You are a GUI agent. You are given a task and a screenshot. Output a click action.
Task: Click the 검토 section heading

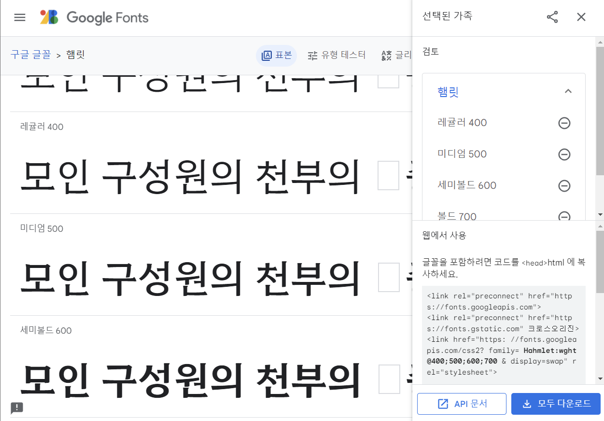click(x=431, y=51)
